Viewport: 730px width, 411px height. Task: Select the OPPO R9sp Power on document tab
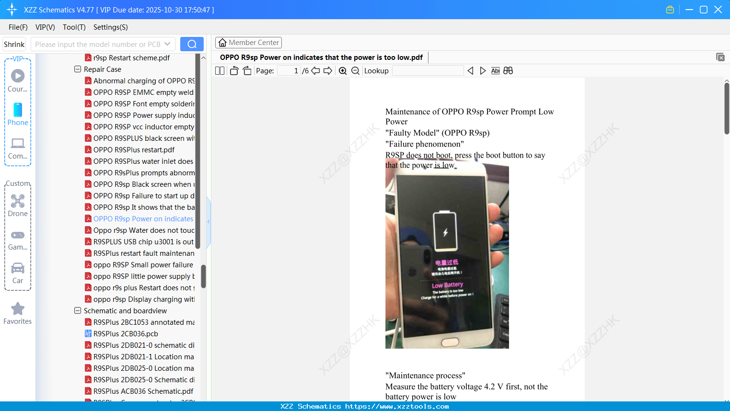click(x=321, y=57)
